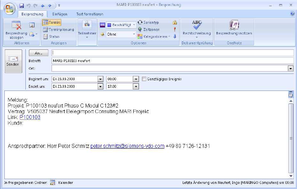297x189 pixels.
Task: Open the start time 08:00 dropdown
Action: (x=136, y=79)
